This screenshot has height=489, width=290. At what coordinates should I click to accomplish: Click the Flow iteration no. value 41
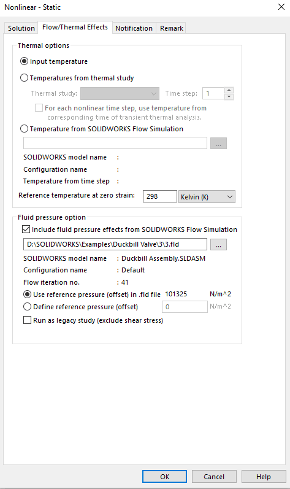click(x=124, y=282)
